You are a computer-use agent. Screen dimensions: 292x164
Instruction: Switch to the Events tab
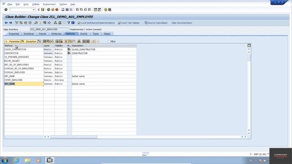pyautogui.click(x=84, y=34)
